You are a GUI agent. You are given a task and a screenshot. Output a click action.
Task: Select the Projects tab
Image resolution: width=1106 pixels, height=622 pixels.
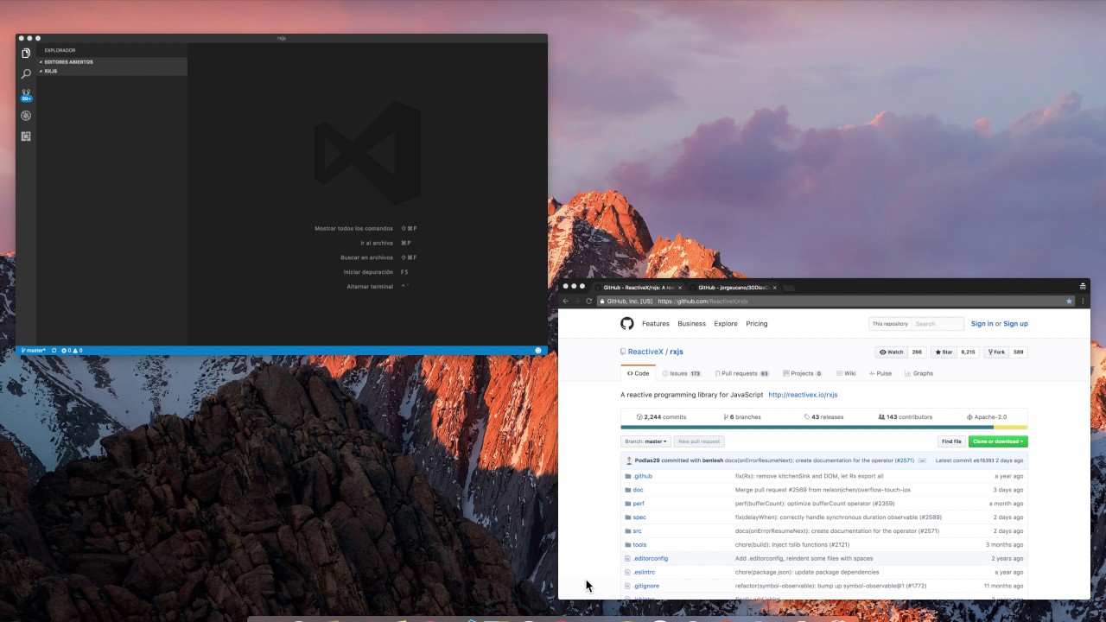pos(802,373)
